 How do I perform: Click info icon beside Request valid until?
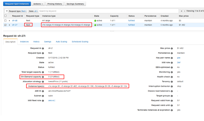[172, 105]
